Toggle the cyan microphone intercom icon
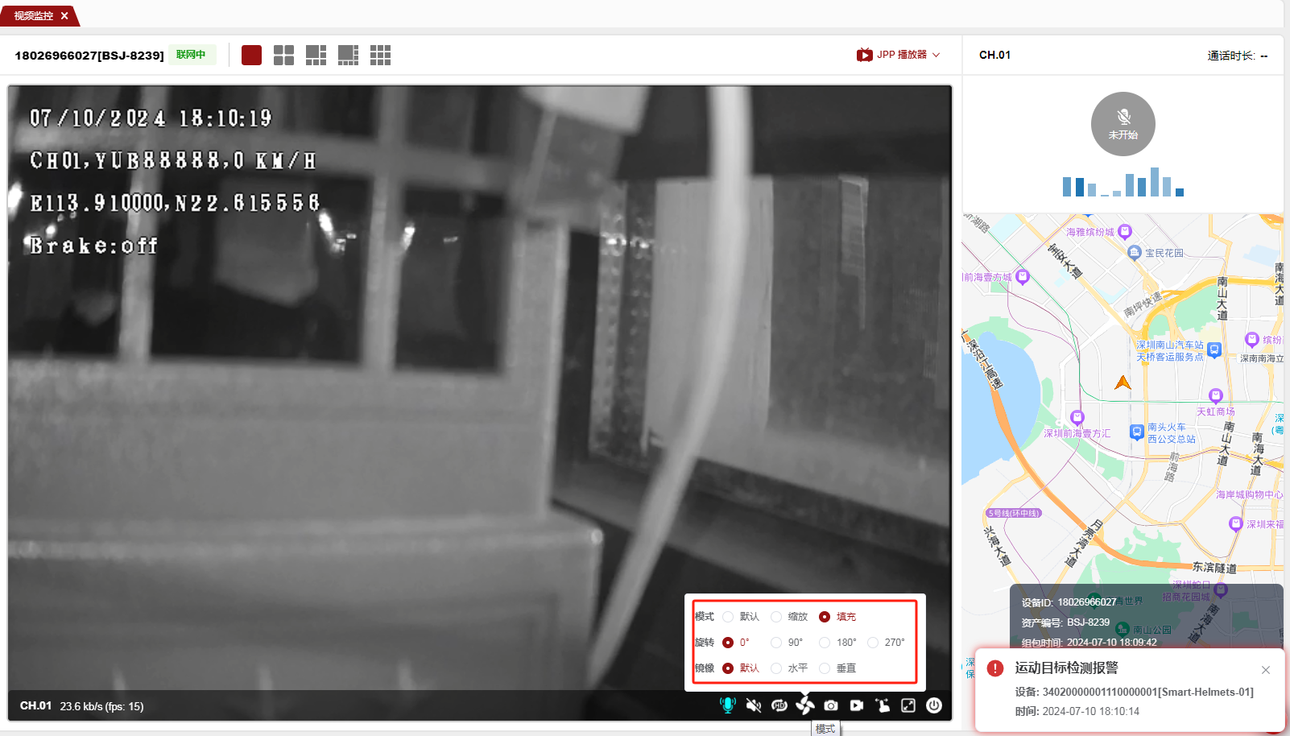 point(727,705)
